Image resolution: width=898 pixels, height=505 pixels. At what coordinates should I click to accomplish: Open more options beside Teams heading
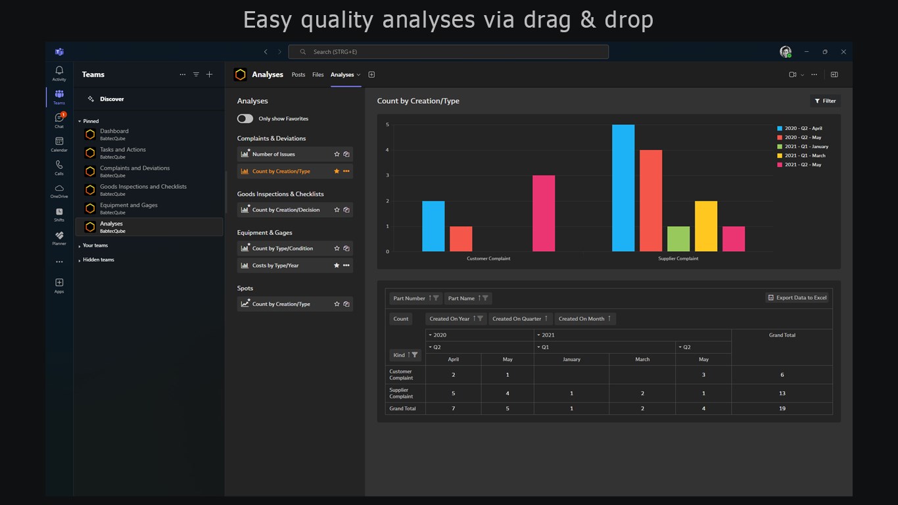click(x=183, y=74)
